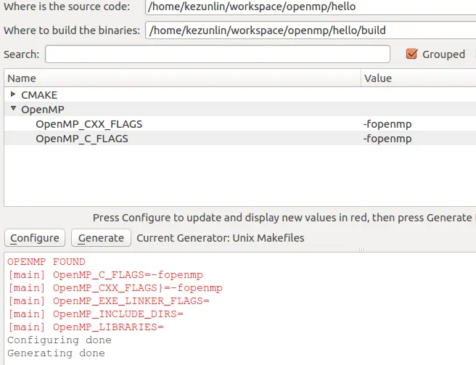This screenshot has width=476, height=365.
Task: Click the Generate button
Action: click(x=101, y=238)
